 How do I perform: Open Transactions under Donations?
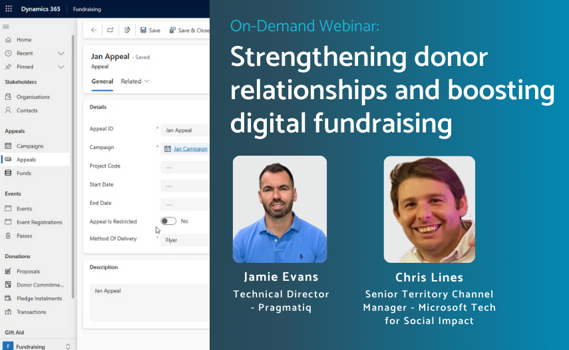[x=31, y=312]
